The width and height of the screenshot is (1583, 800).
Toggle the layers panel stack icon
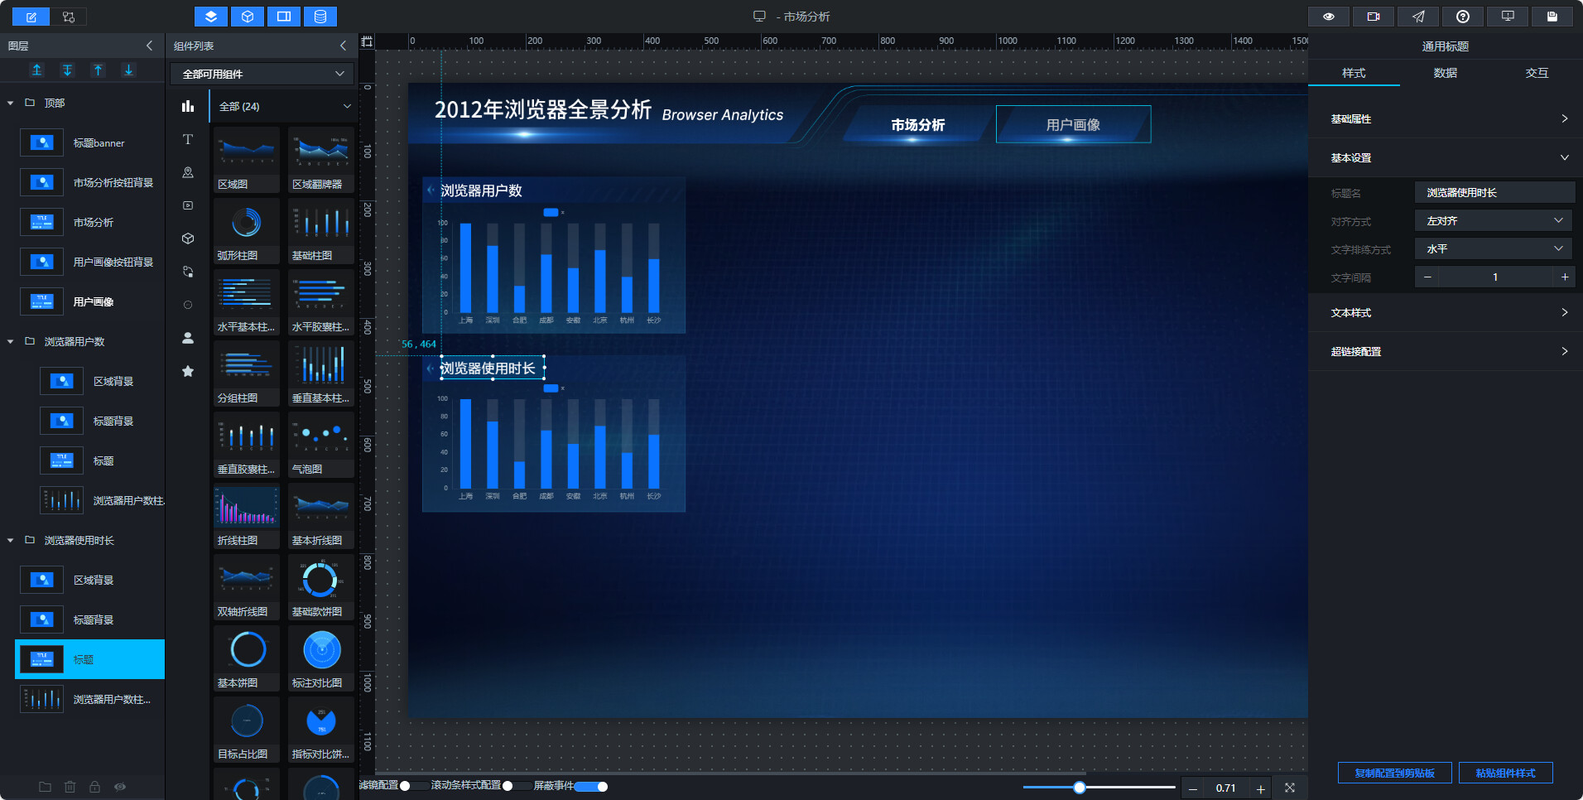pyautogui.click(x=211, y=17)
